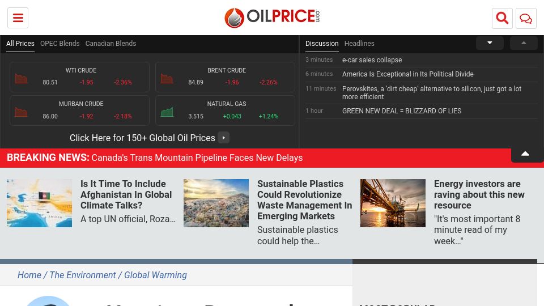Open Click Here for 150+ Global Oil Prices
The height and width of the screenshot is (306, 544).
pos(142,138)
